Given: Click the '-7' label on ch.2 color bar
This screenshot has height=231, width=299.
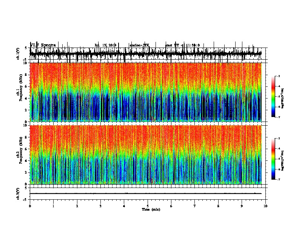Looking at the screenshot, I should click(x=279, y=180).
